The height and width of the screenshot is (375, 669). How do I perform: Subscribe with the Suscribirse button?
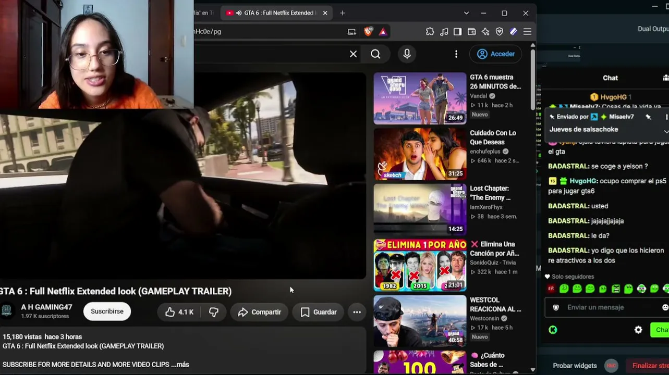pos(107,311)
